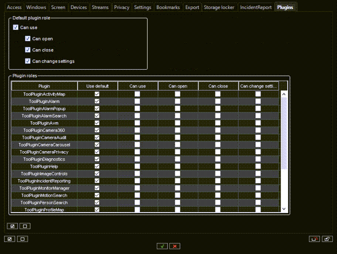Image resolution: width=337 pixels, height=254 pixels.
Task: Enable Can open for ToolPluginAlarmPopup
Action: [x=177, y=108]
